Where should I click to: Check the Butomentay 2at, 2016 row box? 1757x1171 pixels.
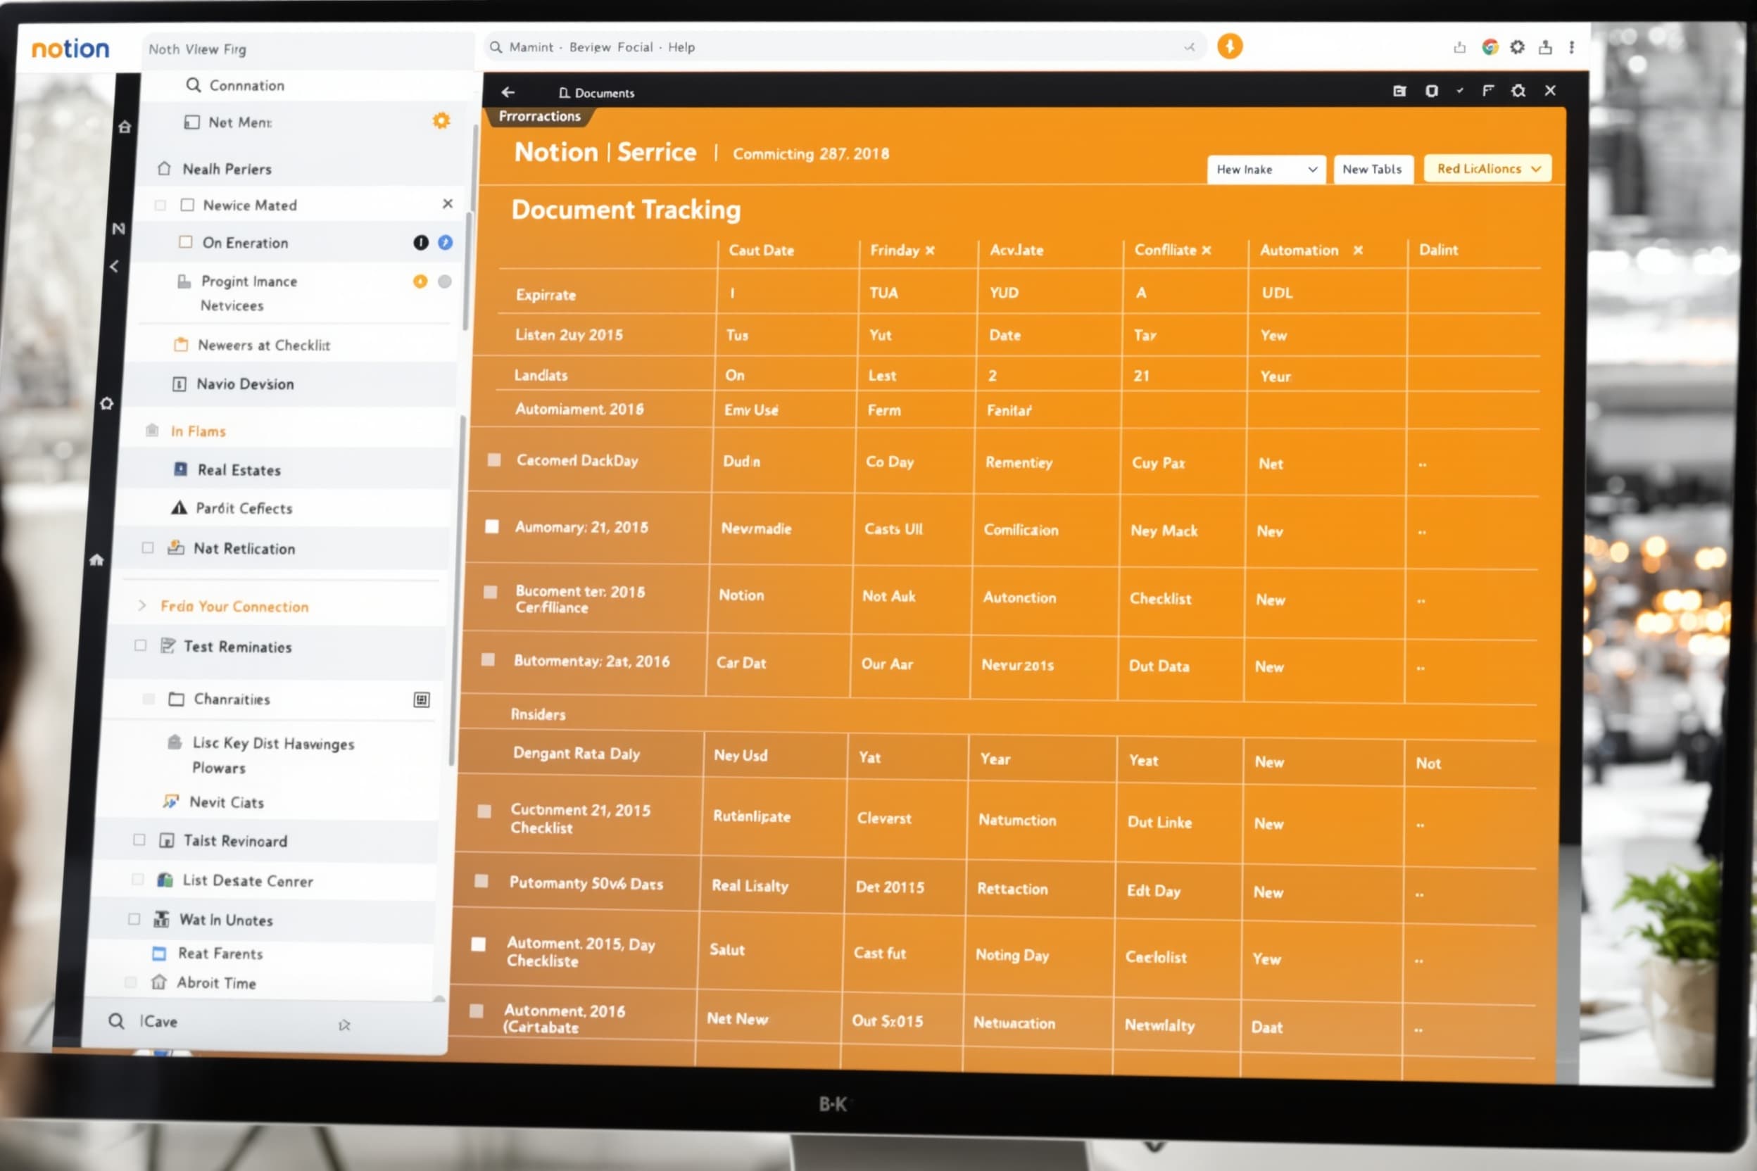pyautogui.click(x=488, y=659)
